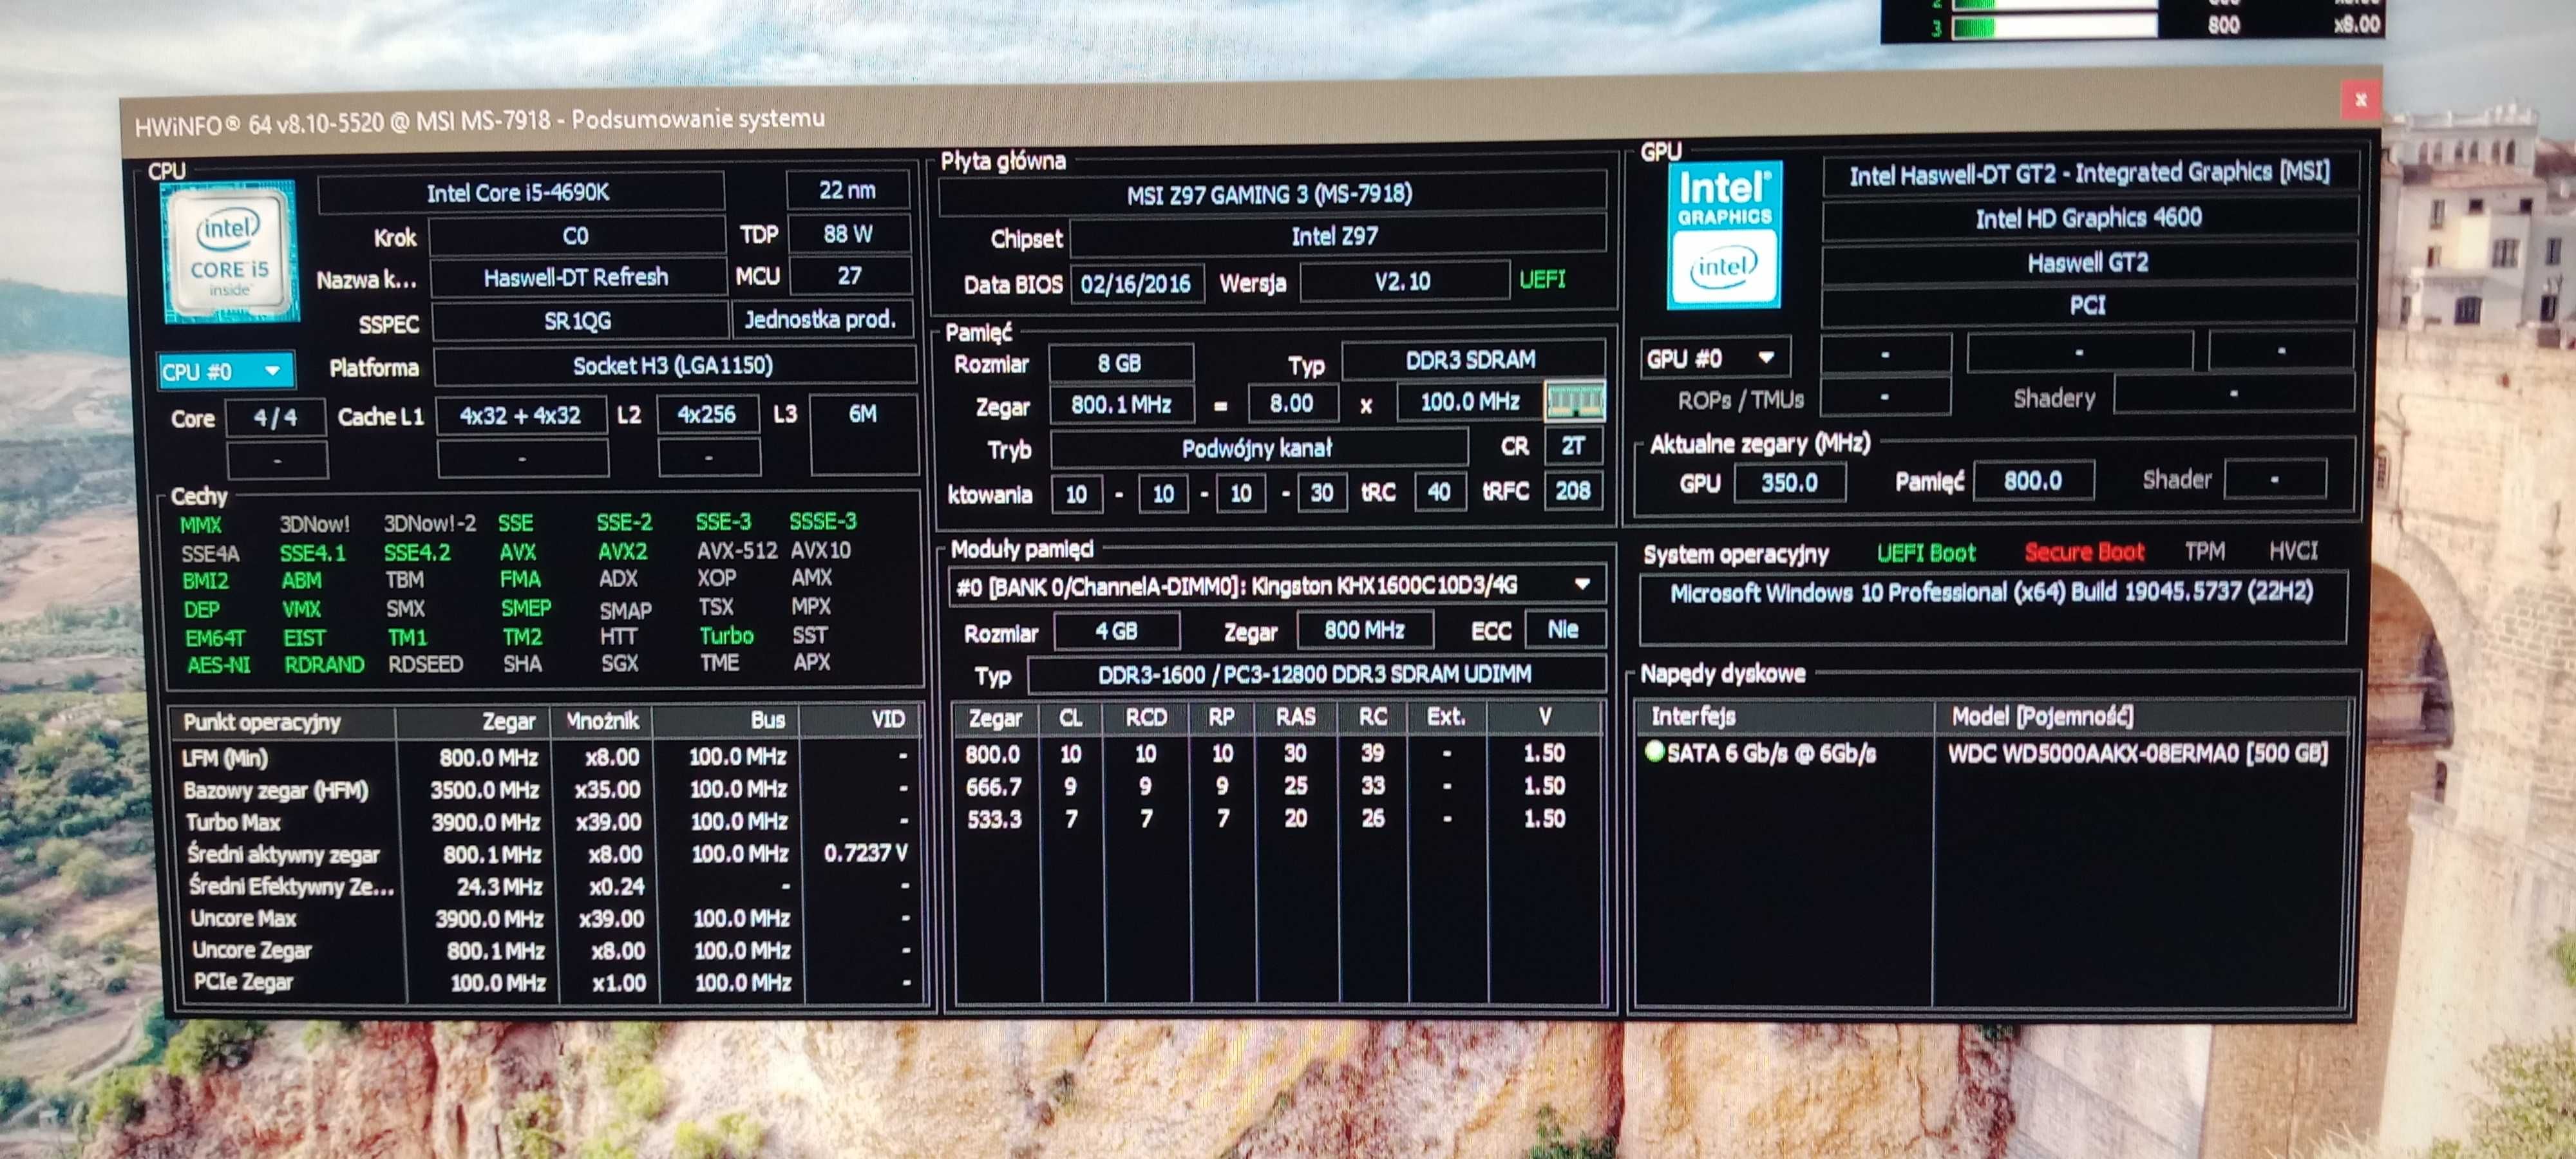2576x1159 pixels.
Task: Click the GPU memory clock 800.0 field
Action: 2033,481
